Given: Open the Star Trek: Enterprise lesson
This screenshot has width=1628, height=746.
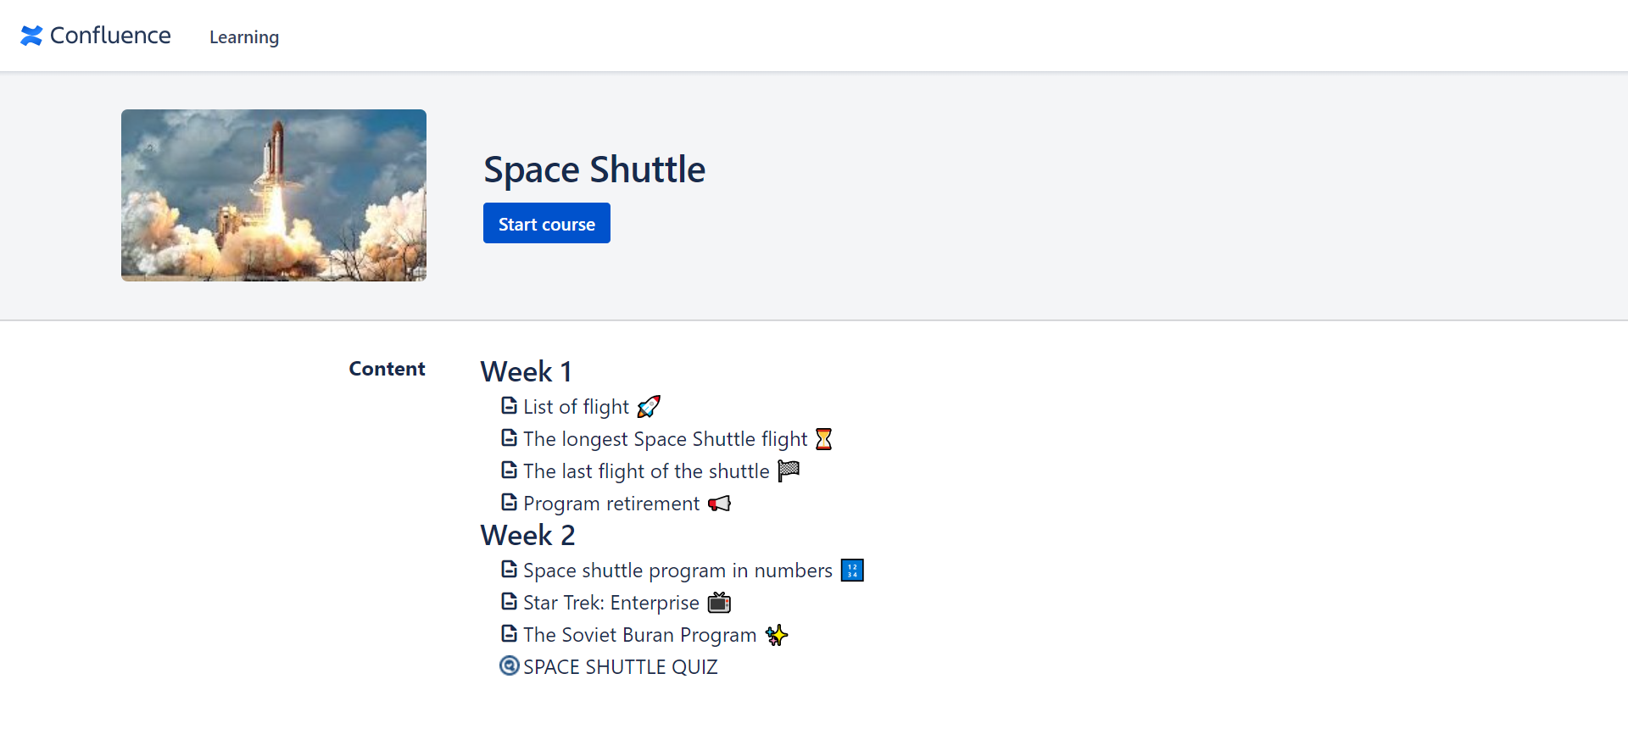Looking at the screenshot, I should [611, 603].
